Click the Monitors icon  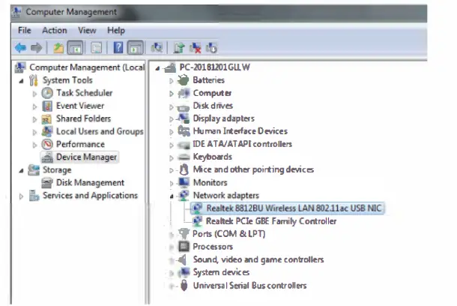[184, 182]
